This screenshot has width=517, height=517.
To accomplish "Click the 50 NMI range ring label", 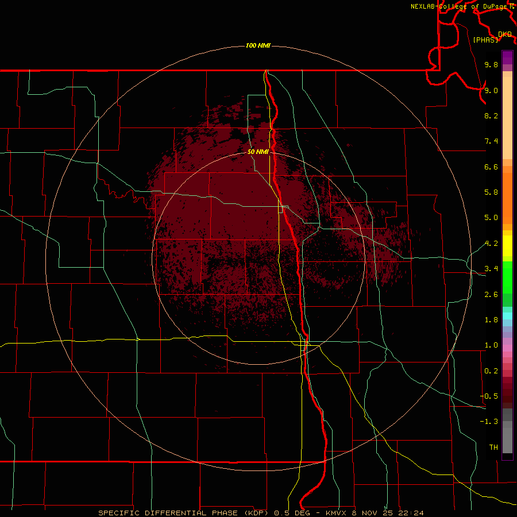I will 258,152.
